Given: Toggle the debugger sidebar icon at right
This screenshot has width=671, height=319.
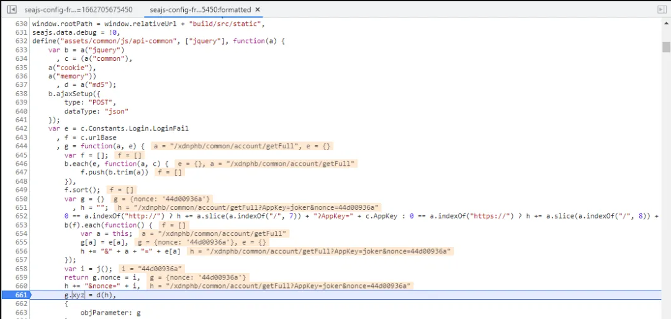Looking at the screenshot, I should tap(662, 9).
